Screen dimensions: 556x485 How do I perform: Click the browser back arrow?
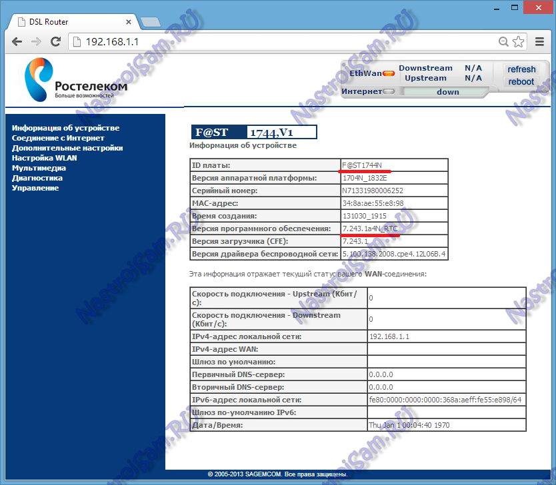click(17, 42)
